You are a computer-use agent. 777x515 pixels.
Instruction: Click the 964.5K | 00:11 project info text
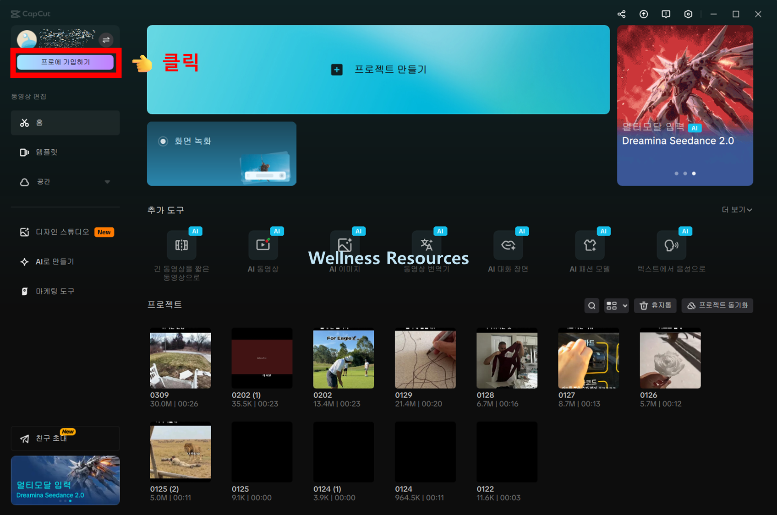[420, 498]
